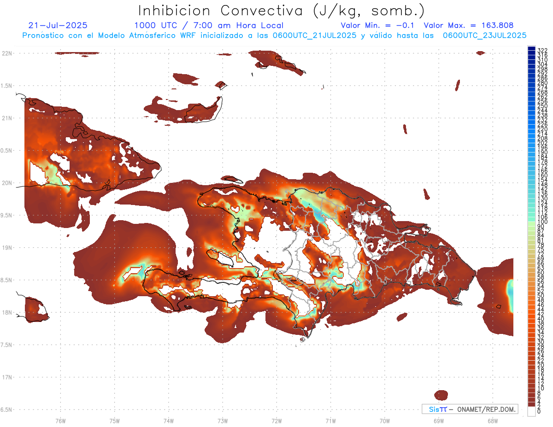Click the '322' value atop the color scale
553x427 pixels.
(x=542, y=50)
